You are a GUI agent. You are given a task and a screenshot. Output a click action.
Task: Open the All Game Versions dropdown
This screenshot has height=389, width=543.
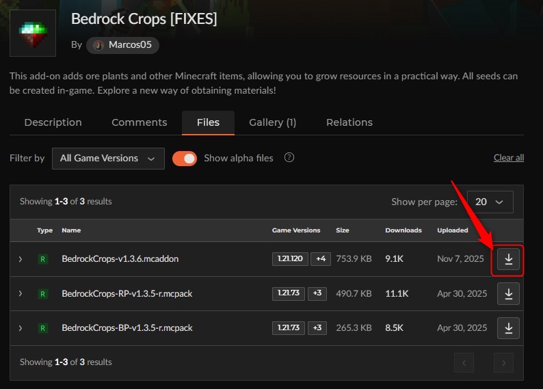pyautogui.click(x=108, y=159)
